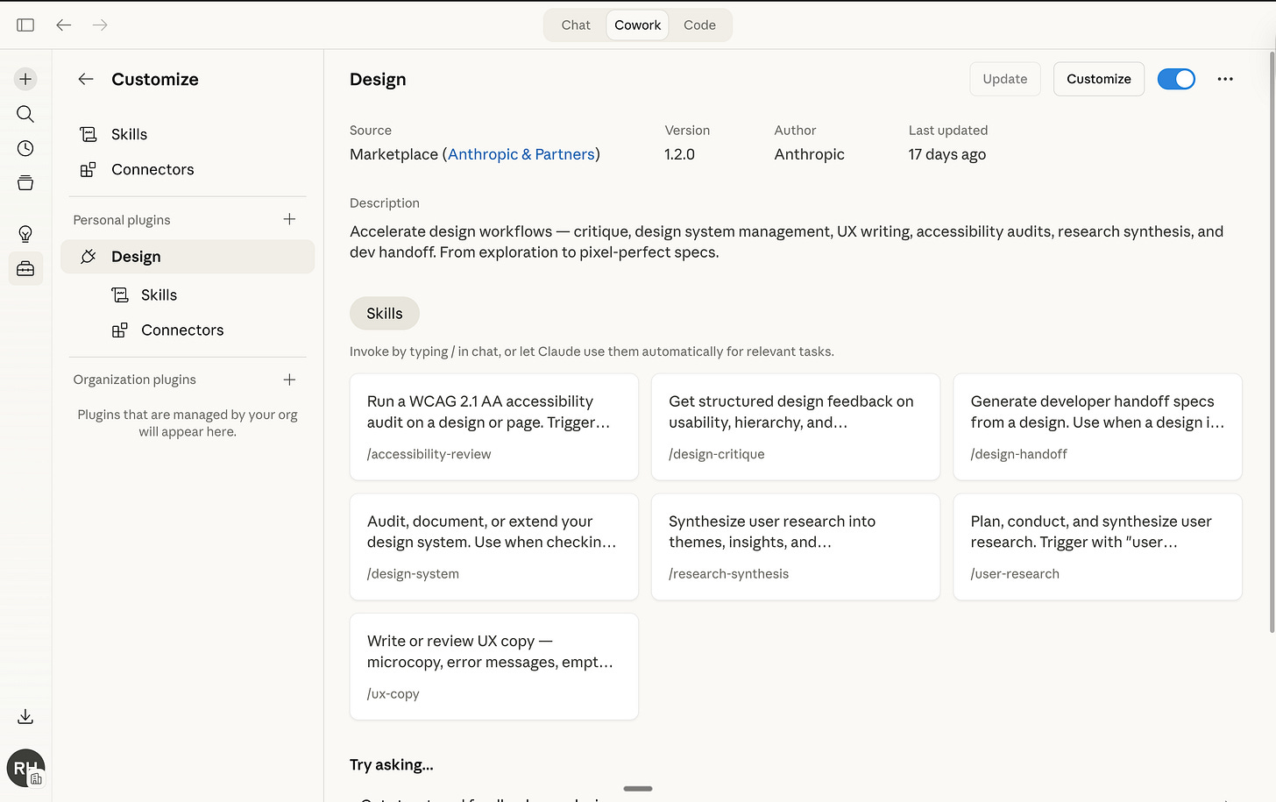Click the forward navigation arrow
The height and width of the screenshot is (802, 1276).
(x=100, y=25)
